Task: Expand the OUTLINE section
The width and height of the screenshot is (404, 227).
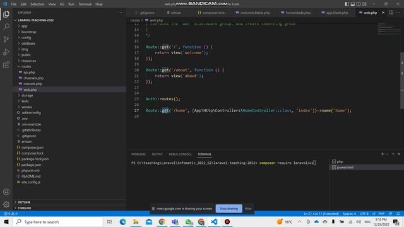Action: (24, 202)
